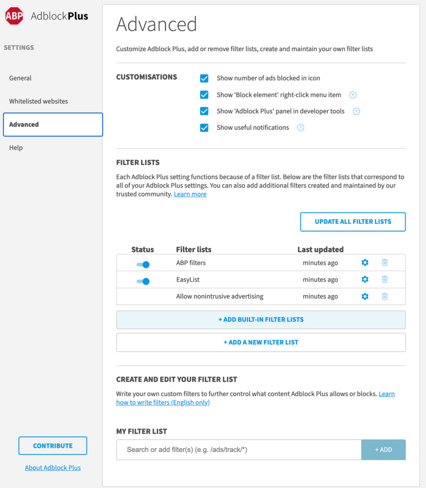Delete the ABP filters list
This screenshot has height=488, width=426.
point(385,262)
